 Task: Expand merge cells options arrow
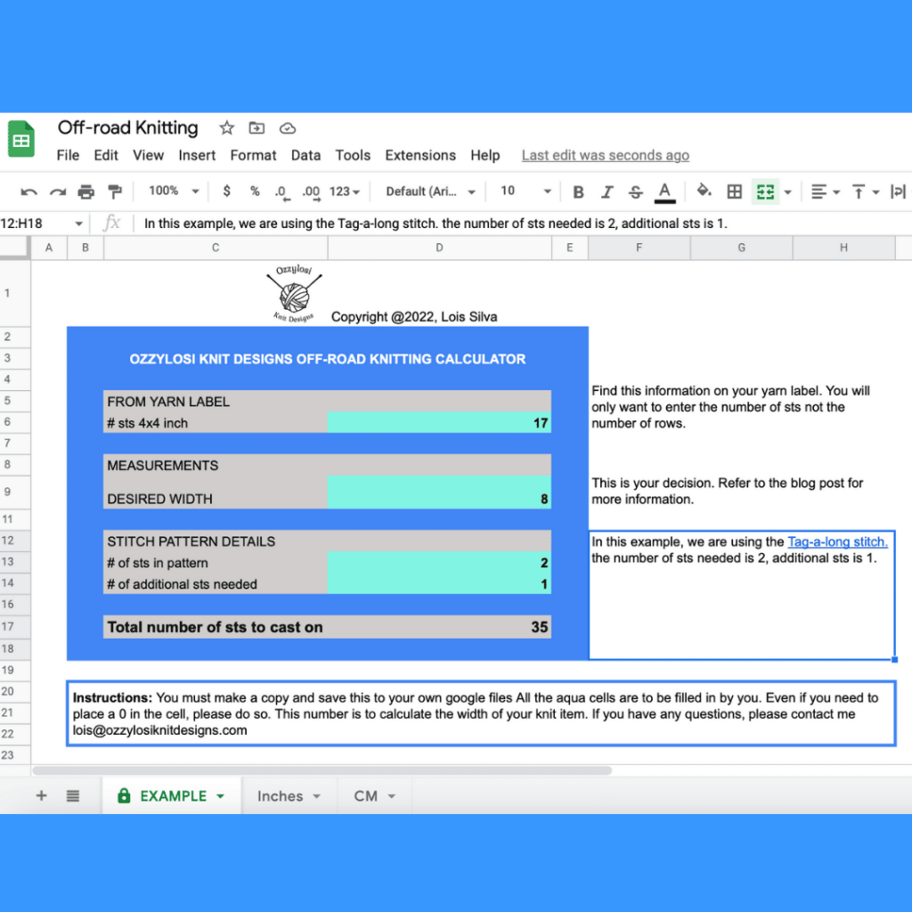click(788, 192)
